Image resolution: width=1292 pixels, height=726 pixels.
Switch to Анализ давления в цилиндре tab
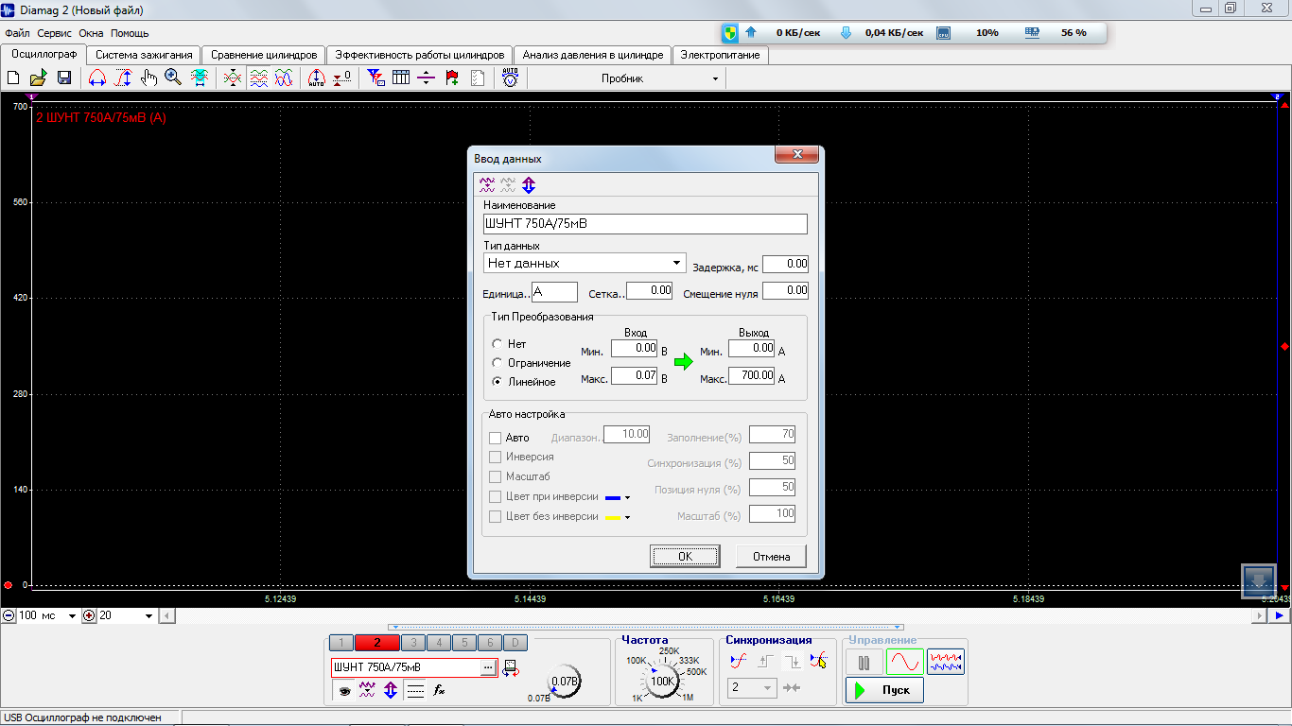tap(593, 55)
